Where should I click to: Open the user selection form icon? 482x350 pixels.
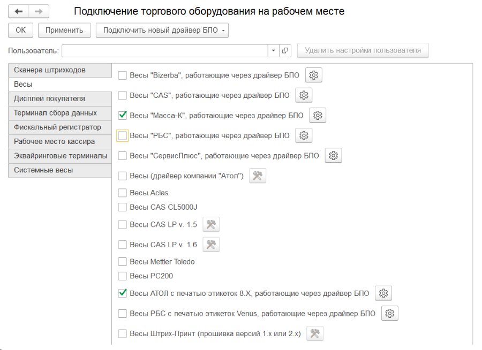(x=285, y=50)
